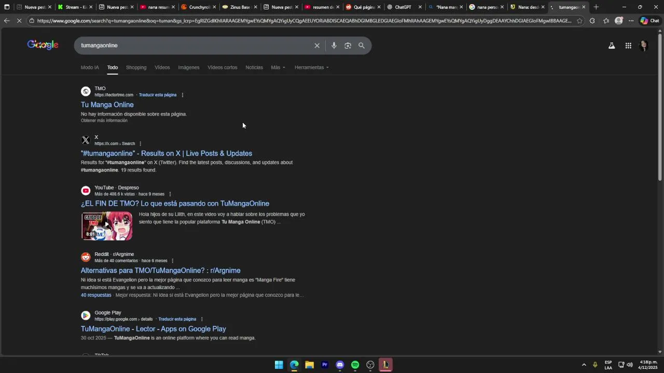Expand the Más search filter dropdown

[278, 67]
